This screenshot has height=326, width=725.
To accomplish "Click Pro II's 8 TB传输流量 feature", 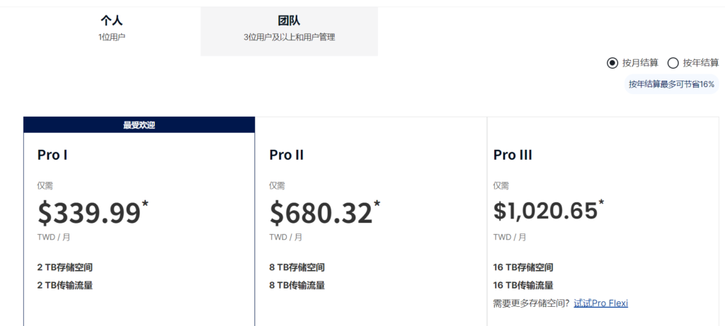I will 297,286.
